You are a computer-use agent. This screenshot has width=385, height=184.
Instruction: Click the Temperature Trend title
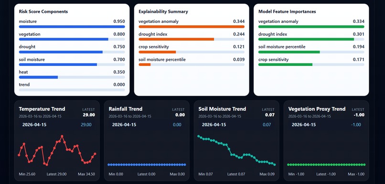42,109
